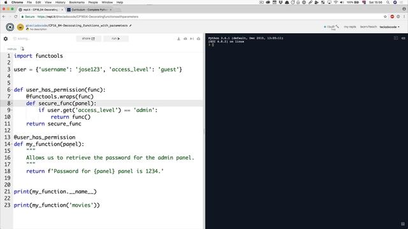408x229 pixels.
Task: Click the 'return secure_func' line
Action: coord(54,124)
